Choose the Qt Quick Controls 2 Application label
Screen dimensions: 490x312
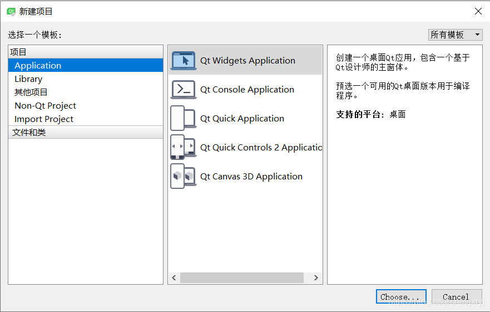point(261,148)
